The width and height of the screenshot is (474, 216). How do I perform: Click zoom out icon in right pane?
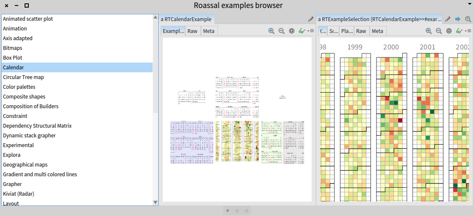coord(439,31)
